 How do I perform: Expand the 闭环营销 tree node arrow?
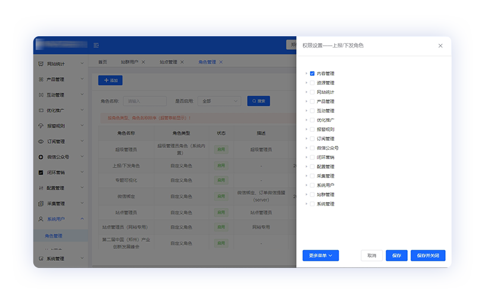[x=306, y=157]
